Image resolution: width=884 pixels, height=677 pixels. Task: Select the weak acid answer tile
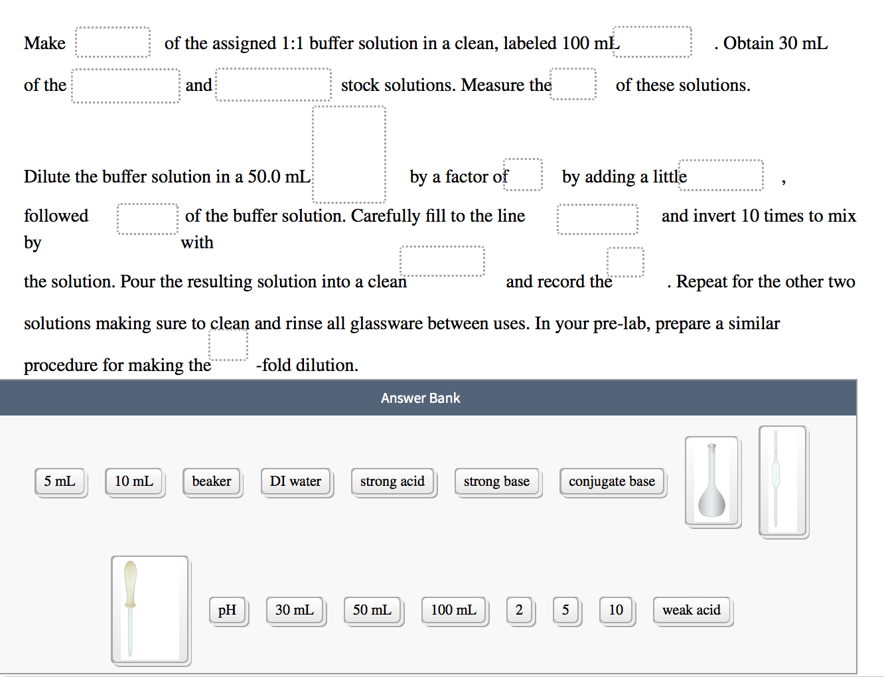pos(692,609)
